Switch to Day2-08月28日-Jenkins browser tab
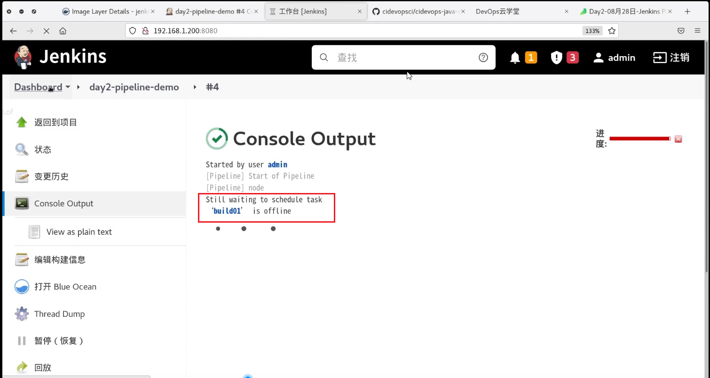Screen dimensions: 710x378 (x=626, y=11)
